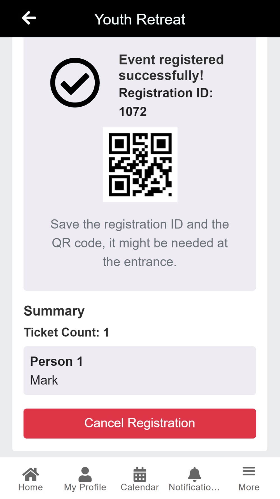280x499 pixels.
Task: Select the My Profile tab label
Action: [85, 487]
